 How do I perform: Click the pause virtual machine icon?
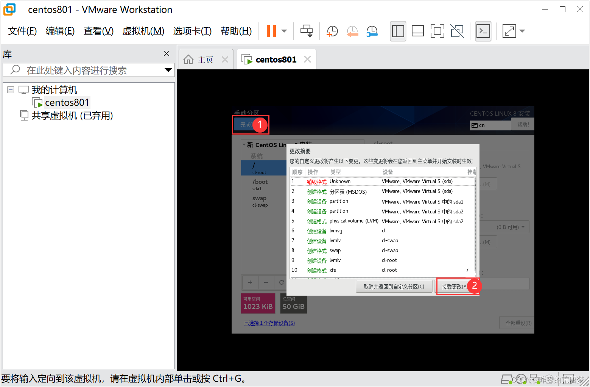(x=271, y=31)
